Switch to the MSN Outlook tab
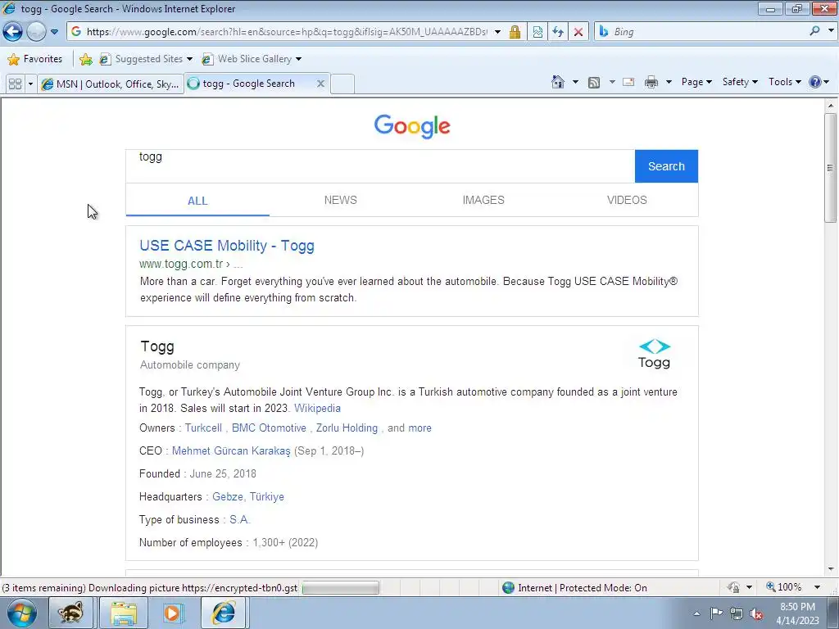839x629 pixels. click(x=111, y=84)
